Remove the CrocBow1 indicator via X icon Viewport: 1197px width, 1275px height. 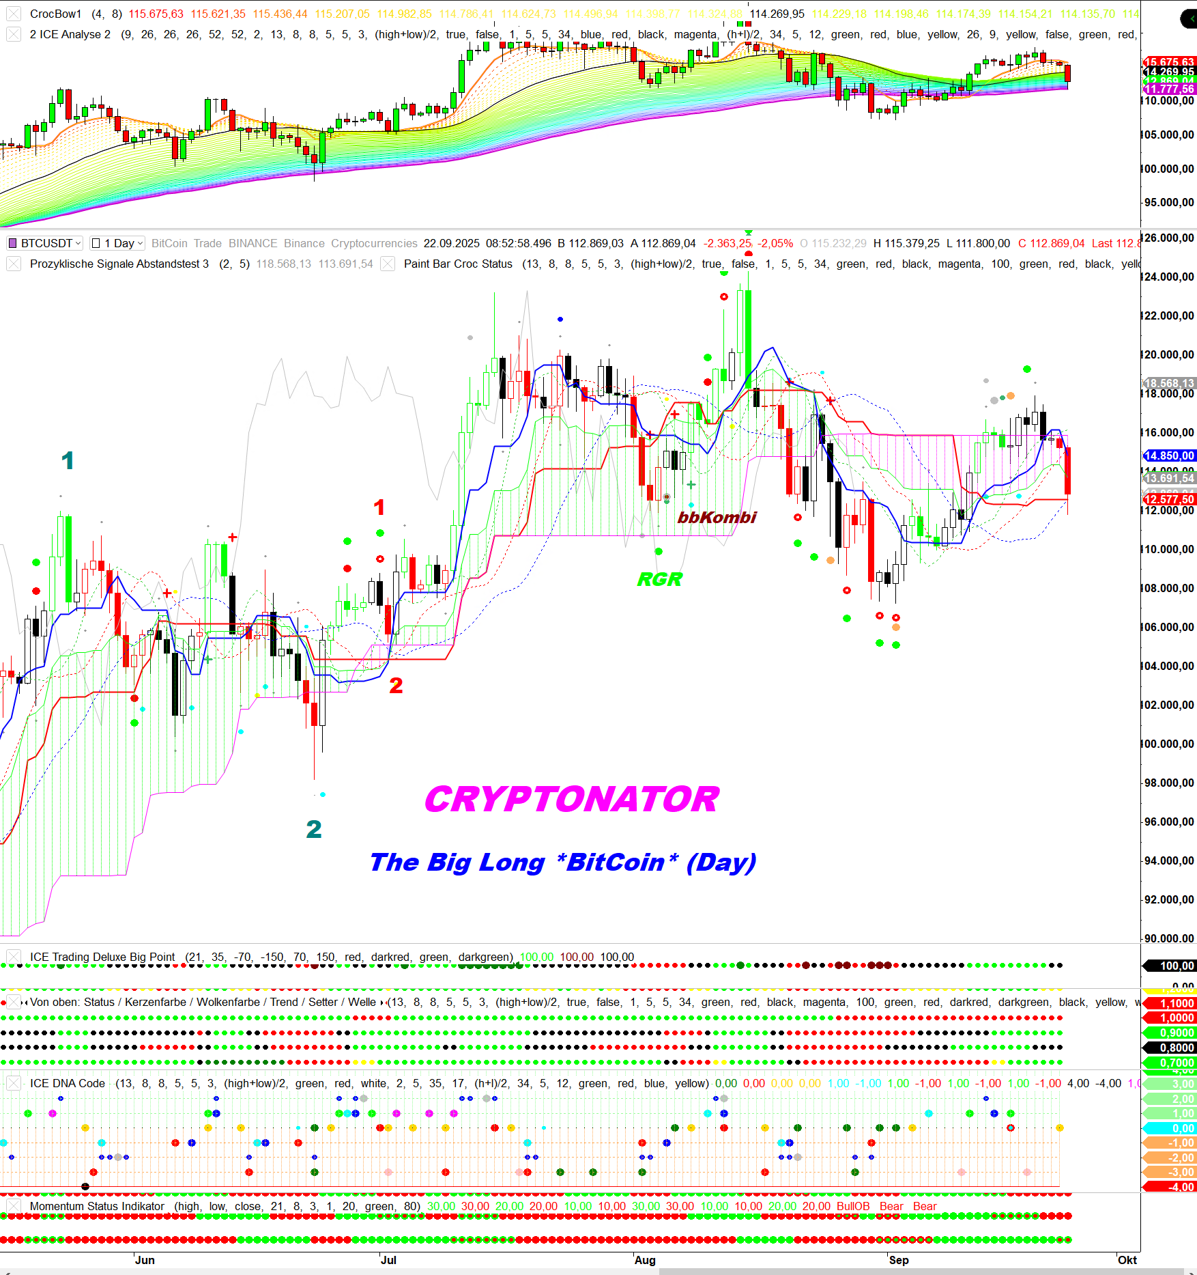tap(13, 14)
